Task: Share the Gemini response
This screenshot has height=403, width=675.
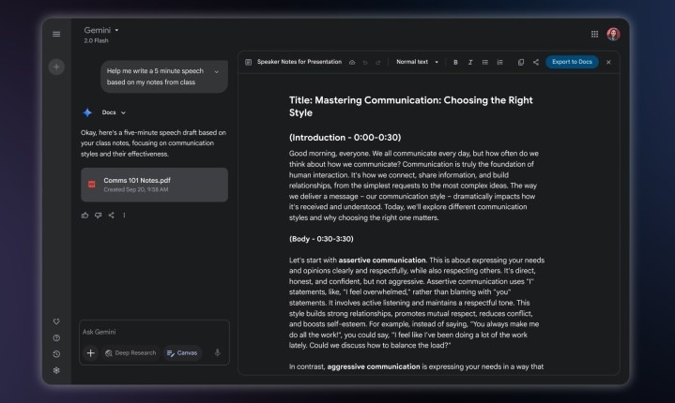Action: [112, 216]
